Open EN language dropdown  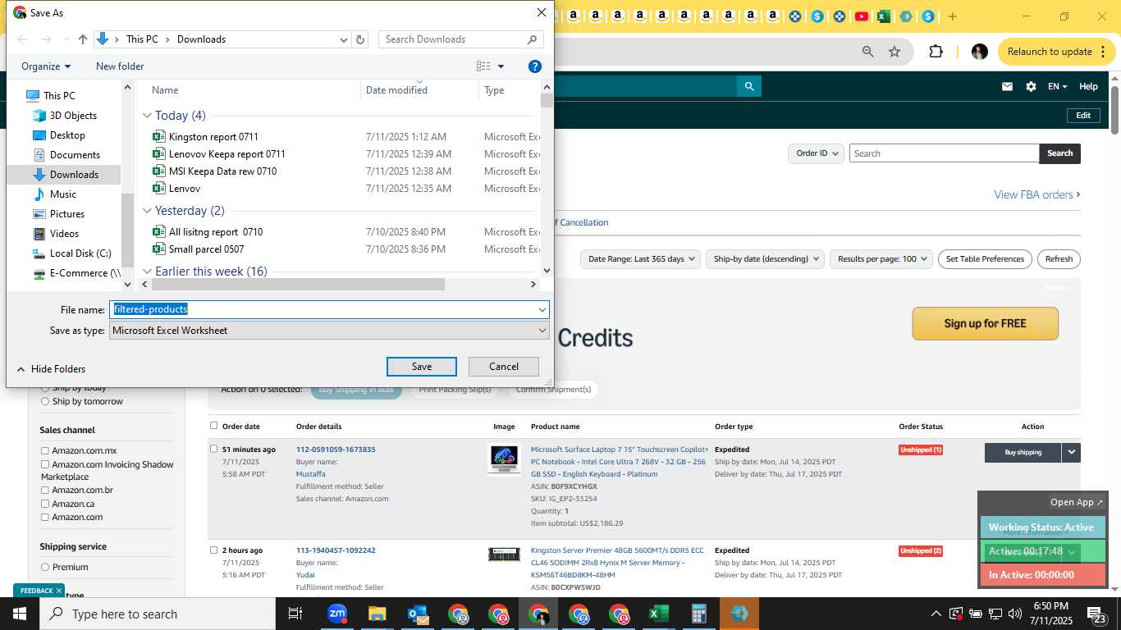1057,86
